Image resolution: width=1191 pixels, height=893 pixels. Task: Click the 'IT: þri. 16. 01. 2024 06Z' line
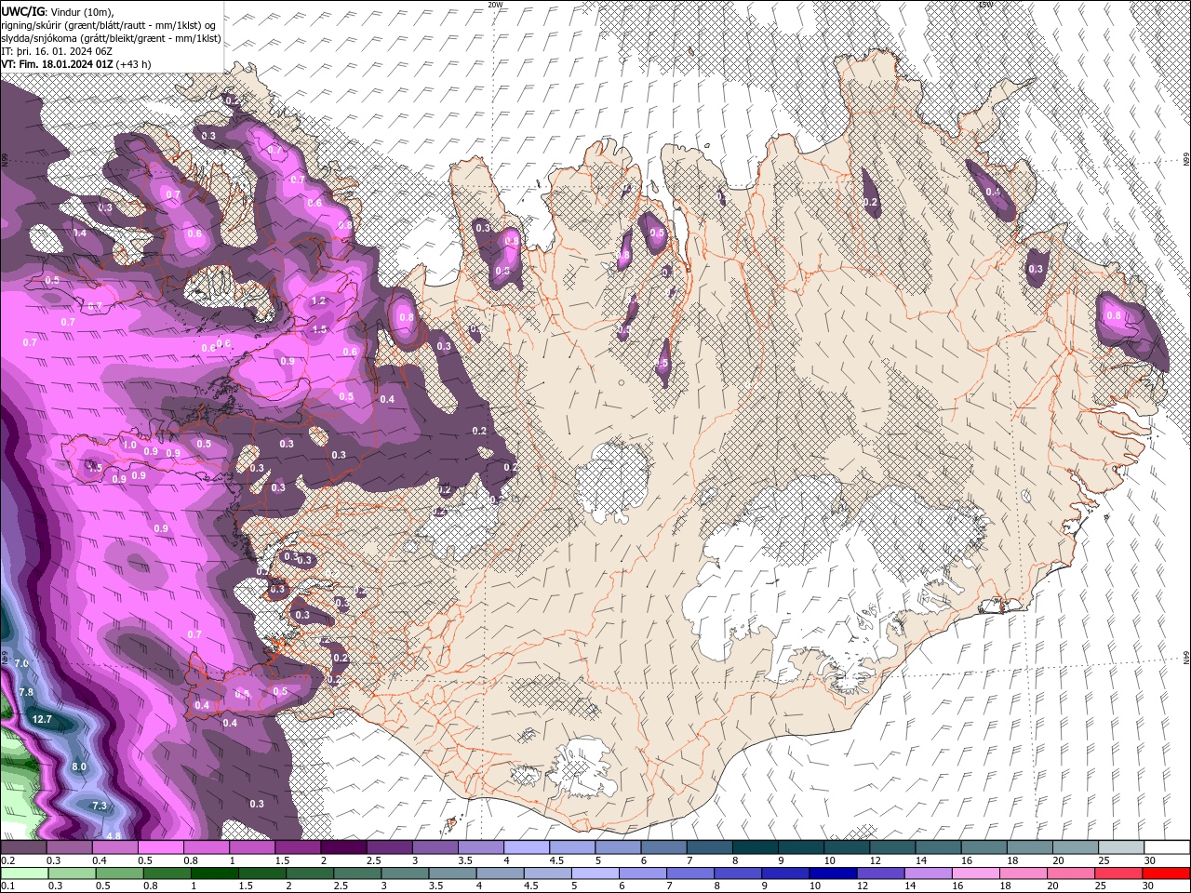coord(57,51)
